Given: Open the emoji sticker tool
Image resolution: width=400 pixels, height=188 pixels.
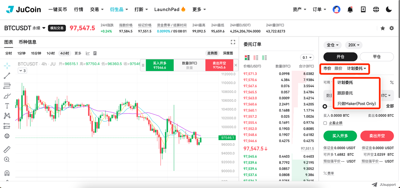Looking at the screenshot, I should tap(7, 136).
